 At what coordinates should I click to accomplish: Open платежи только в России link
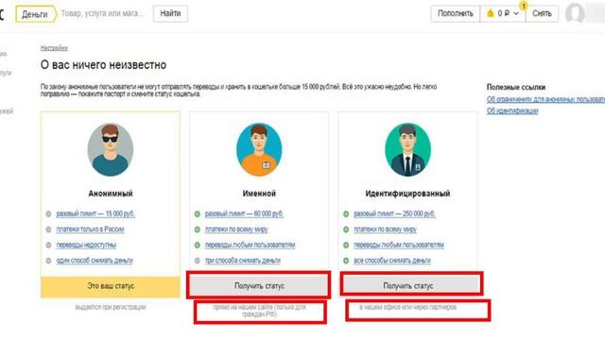(90, 229)
